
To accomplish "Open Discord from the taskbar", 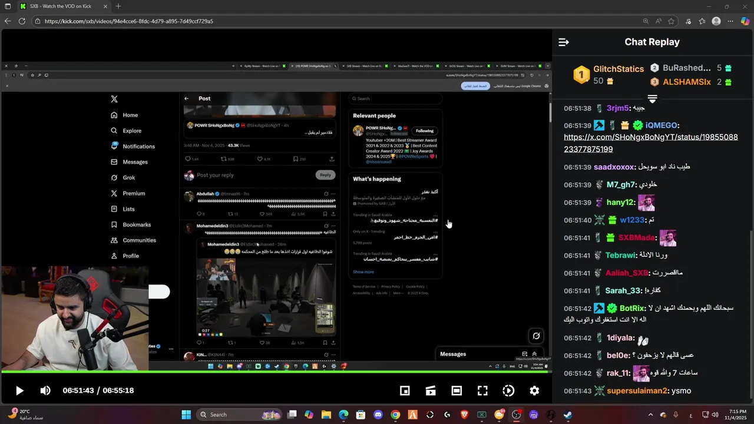I will (x=378, y=415).
